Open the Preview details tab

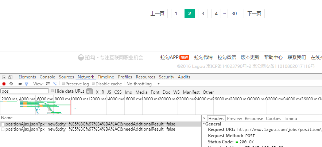coord(234,119)
